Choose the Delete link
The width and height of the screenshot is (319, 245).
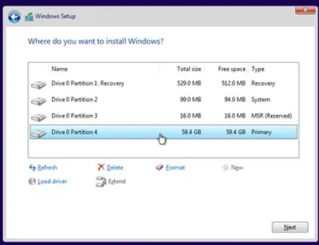(x=115, y=168)
